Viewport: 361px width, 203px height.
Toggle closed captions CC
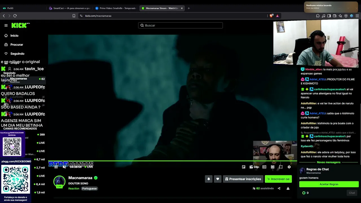264,167
